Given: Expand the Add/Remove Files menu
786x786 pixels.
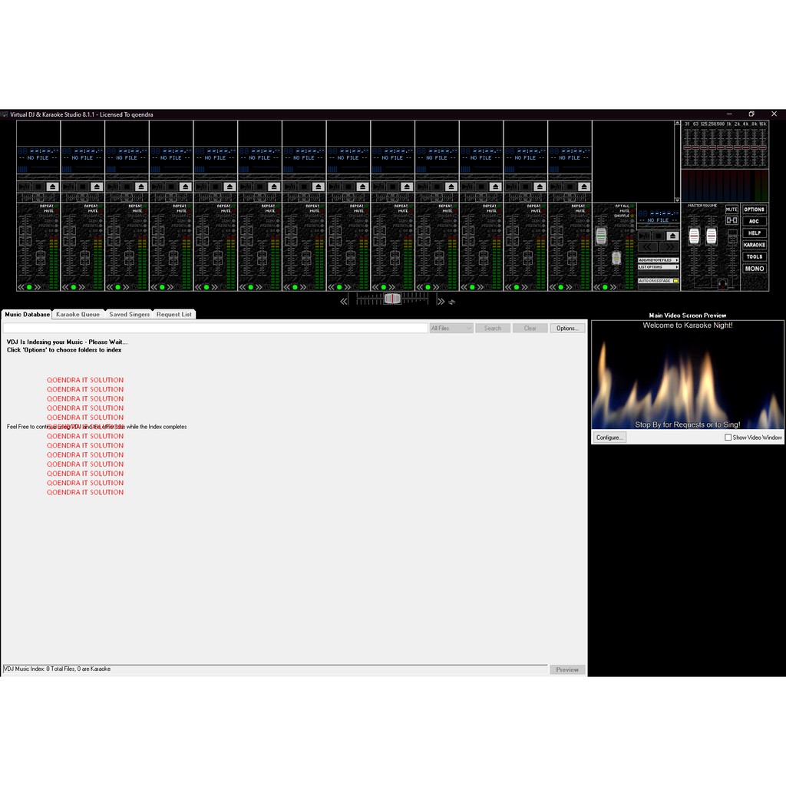Looking at the screenshot, I should tap(658, 260).
